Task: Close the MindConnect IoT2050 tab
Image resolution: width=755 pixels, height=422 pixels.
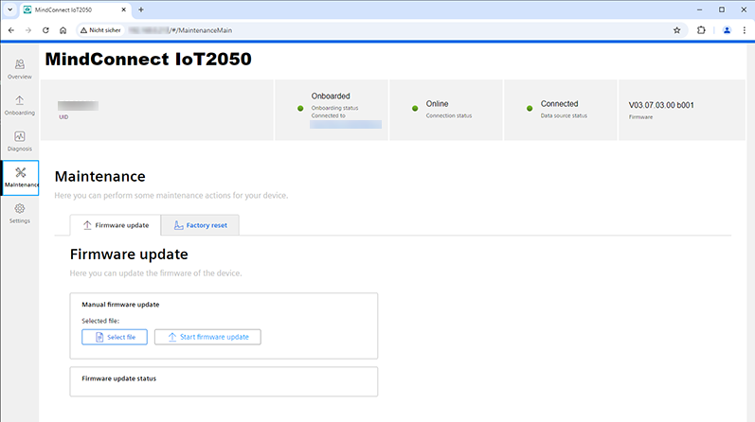Action: coord(124,9)
